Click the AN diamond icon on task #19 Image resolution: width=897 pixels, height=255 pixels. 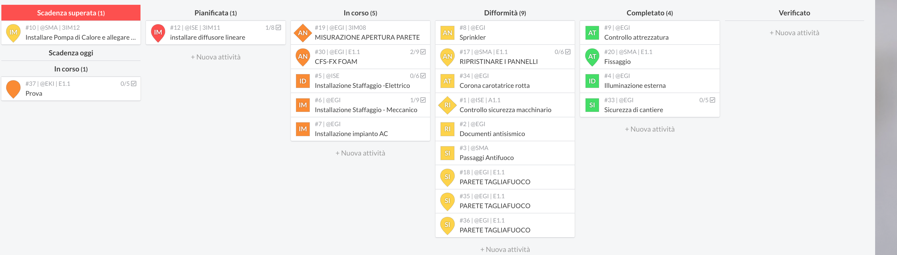(303, 33)
